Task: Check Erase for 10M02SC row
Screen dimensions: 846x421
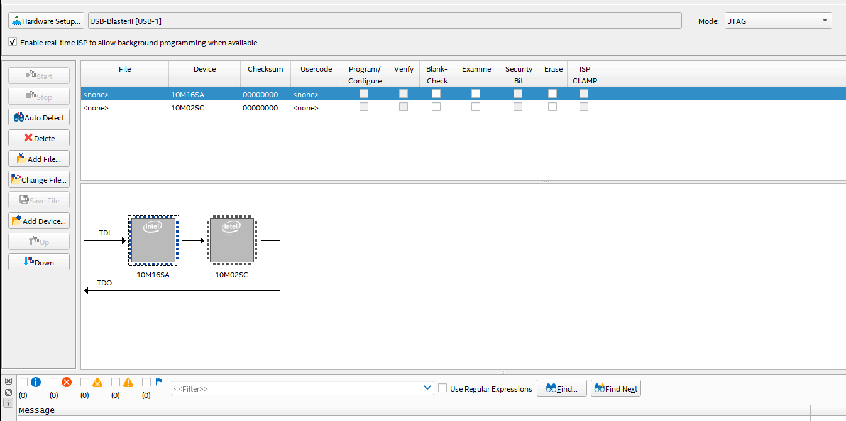Action: pyautogui.click(x=552, y=107)
